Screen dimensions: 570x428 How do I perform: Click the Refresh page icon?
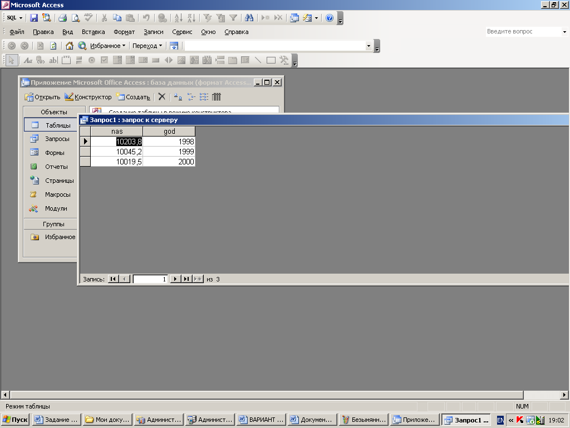53,46
